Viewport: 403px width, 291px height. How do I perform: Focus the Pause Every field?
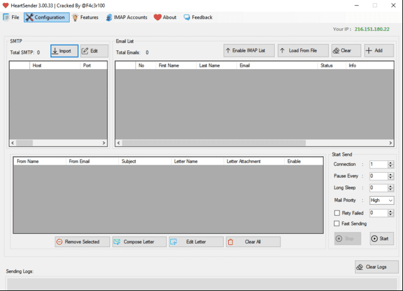click(x=378, y=176)
